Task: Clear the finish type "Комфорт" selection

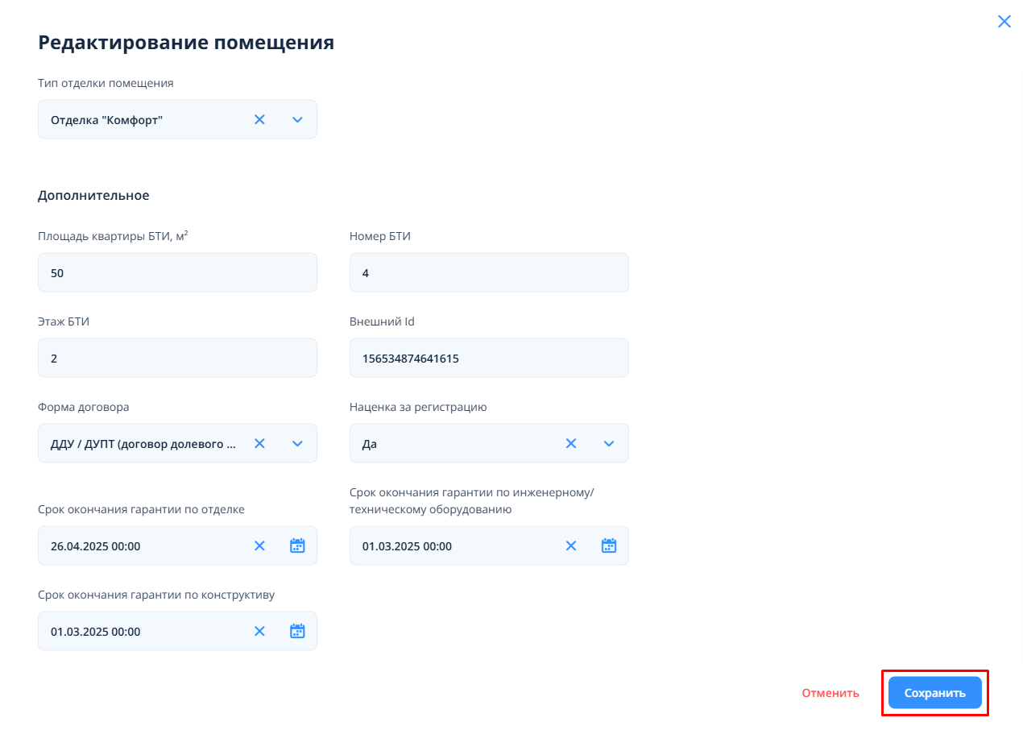Action: click(x=259, y=119)
